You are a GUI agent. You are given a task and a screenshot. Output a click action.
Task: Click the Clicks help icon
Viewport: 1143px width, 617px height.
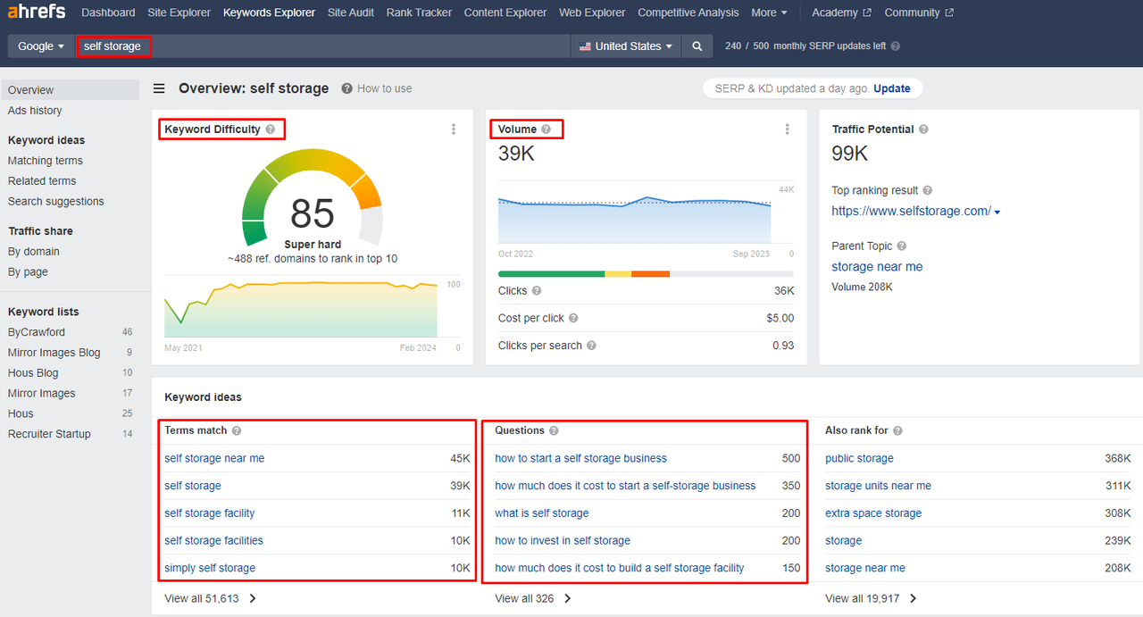[537, 290]
